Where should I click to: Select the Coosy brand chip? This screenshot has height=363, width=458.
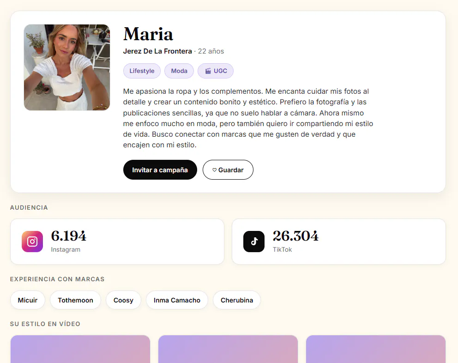[123, 300]
